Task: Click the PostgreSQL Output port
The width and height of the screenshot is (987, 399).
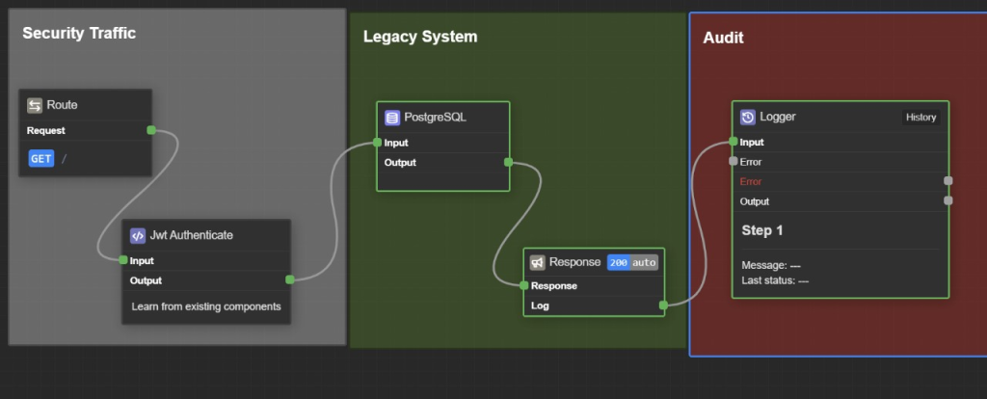Action: 508,162
